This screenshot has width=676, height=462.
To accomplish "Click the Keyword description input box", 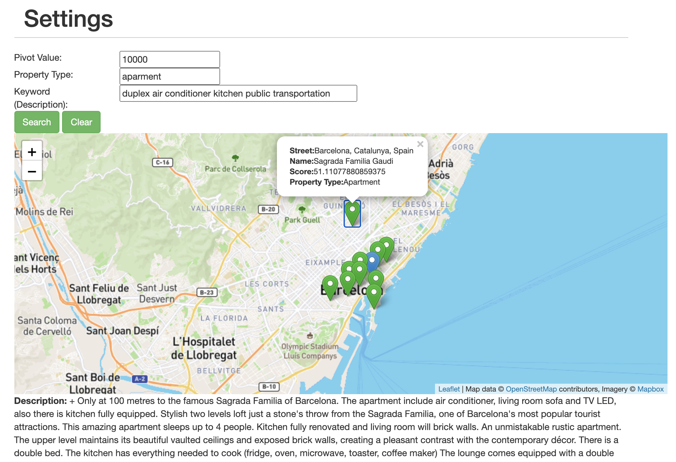I will click(238, 93).
